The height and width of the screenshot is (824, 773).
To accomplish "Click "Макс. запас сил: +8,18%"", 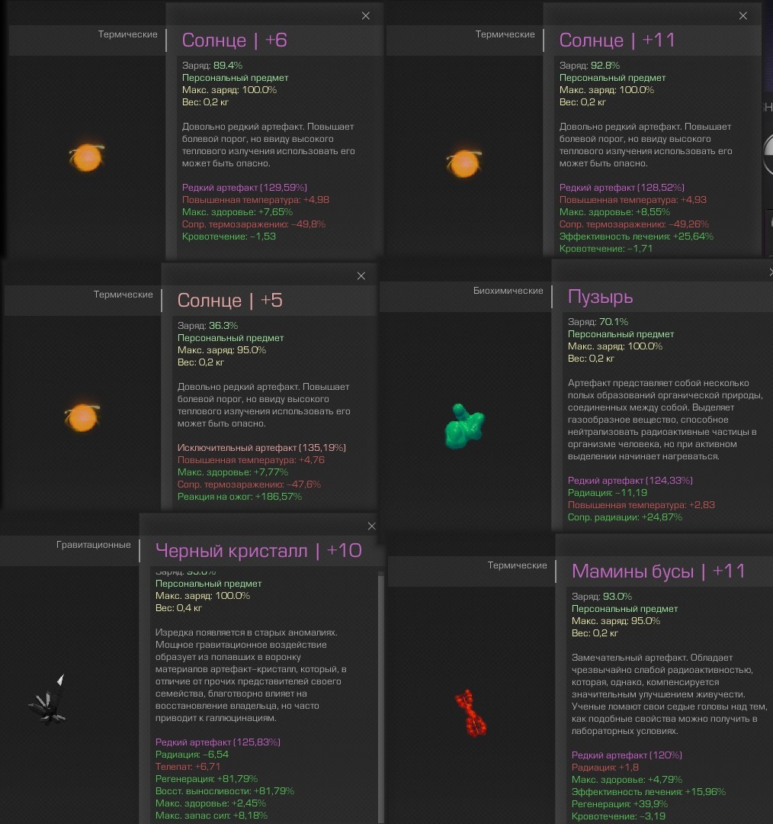I will click(211, 816).
